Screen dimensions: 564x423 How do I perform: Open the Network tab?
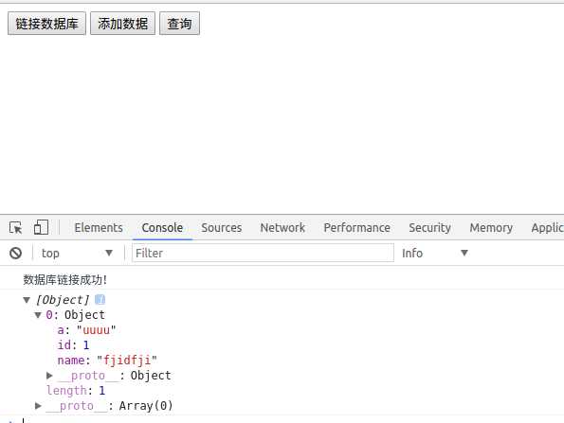(282, 228)
